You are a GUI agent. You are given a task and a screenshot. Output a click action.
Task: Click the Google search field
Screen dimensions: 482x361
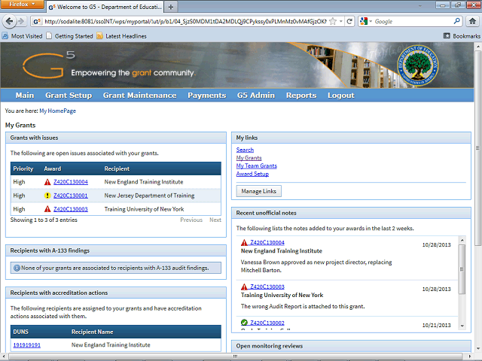pos(413,21)
